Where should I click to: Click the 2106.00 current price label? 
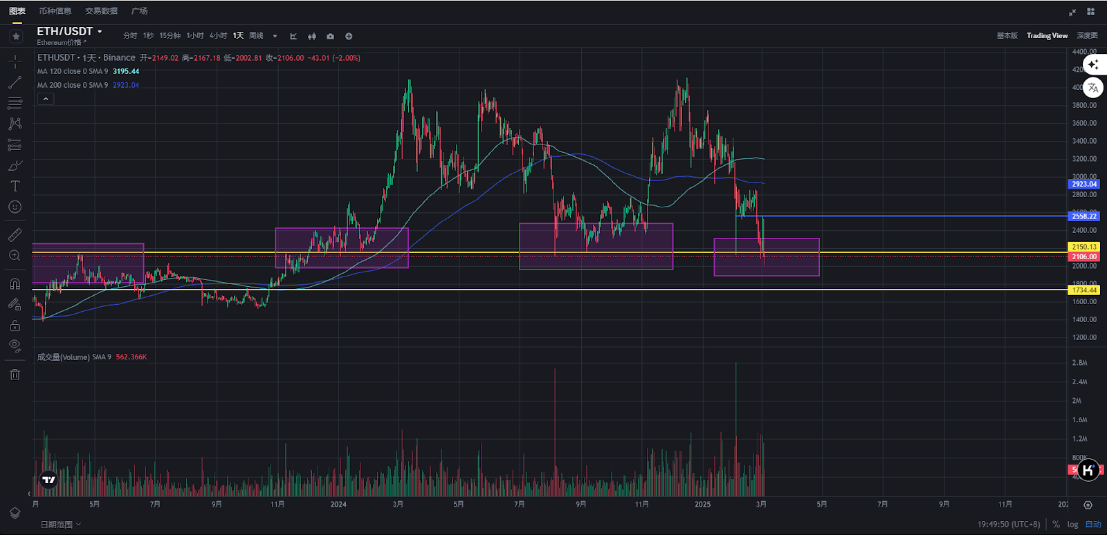pos(1084,256)
